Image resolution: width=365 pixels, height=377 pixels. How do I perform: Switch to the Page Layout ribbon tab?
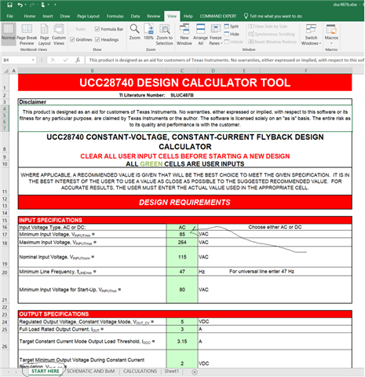[88, 16]
